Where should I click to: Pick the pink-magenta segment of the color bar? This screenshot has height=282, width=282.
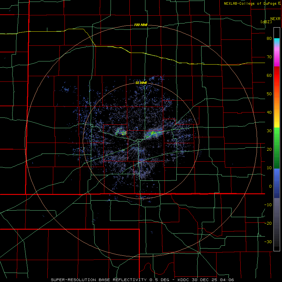(x=277, y=56)
